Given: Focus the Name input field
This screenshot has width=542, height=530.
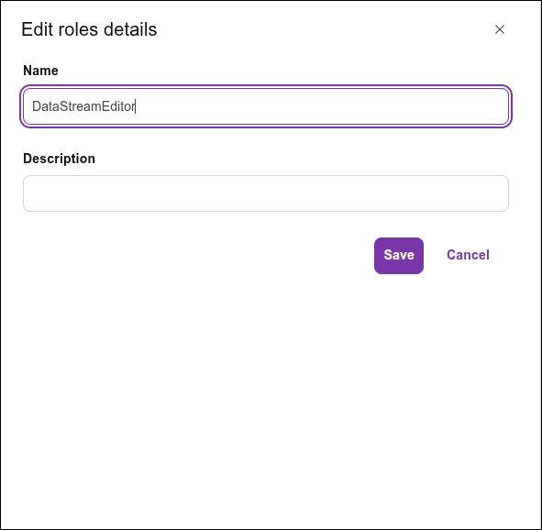Looking at the screenshot, I should (266, 106).
